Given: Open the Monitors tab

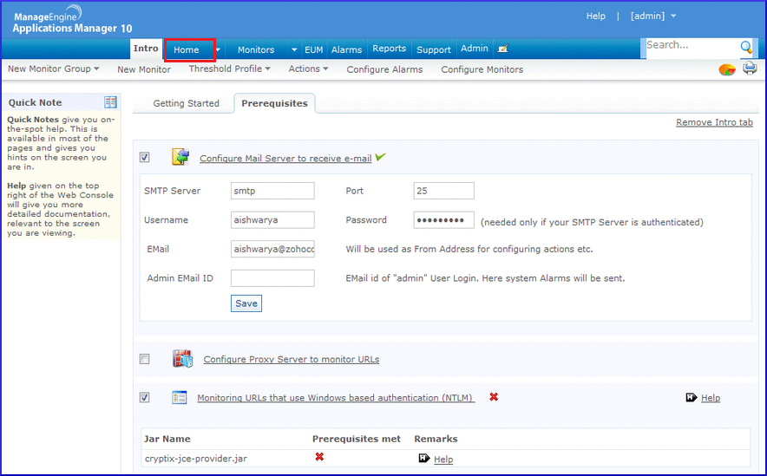Looking at the screenshot, I should coord(256,49).
